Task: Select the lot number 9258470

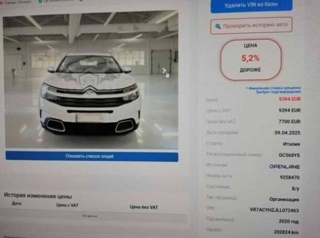Action: [x=290, y=177]
